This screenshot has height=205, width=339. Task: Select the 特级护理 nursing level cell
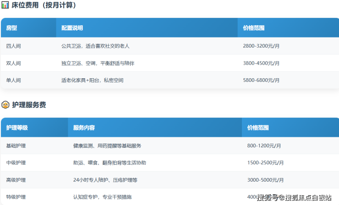[16, 197]
